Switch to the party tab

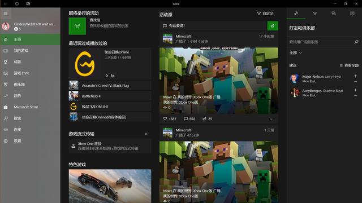click(x=314, y=14)
